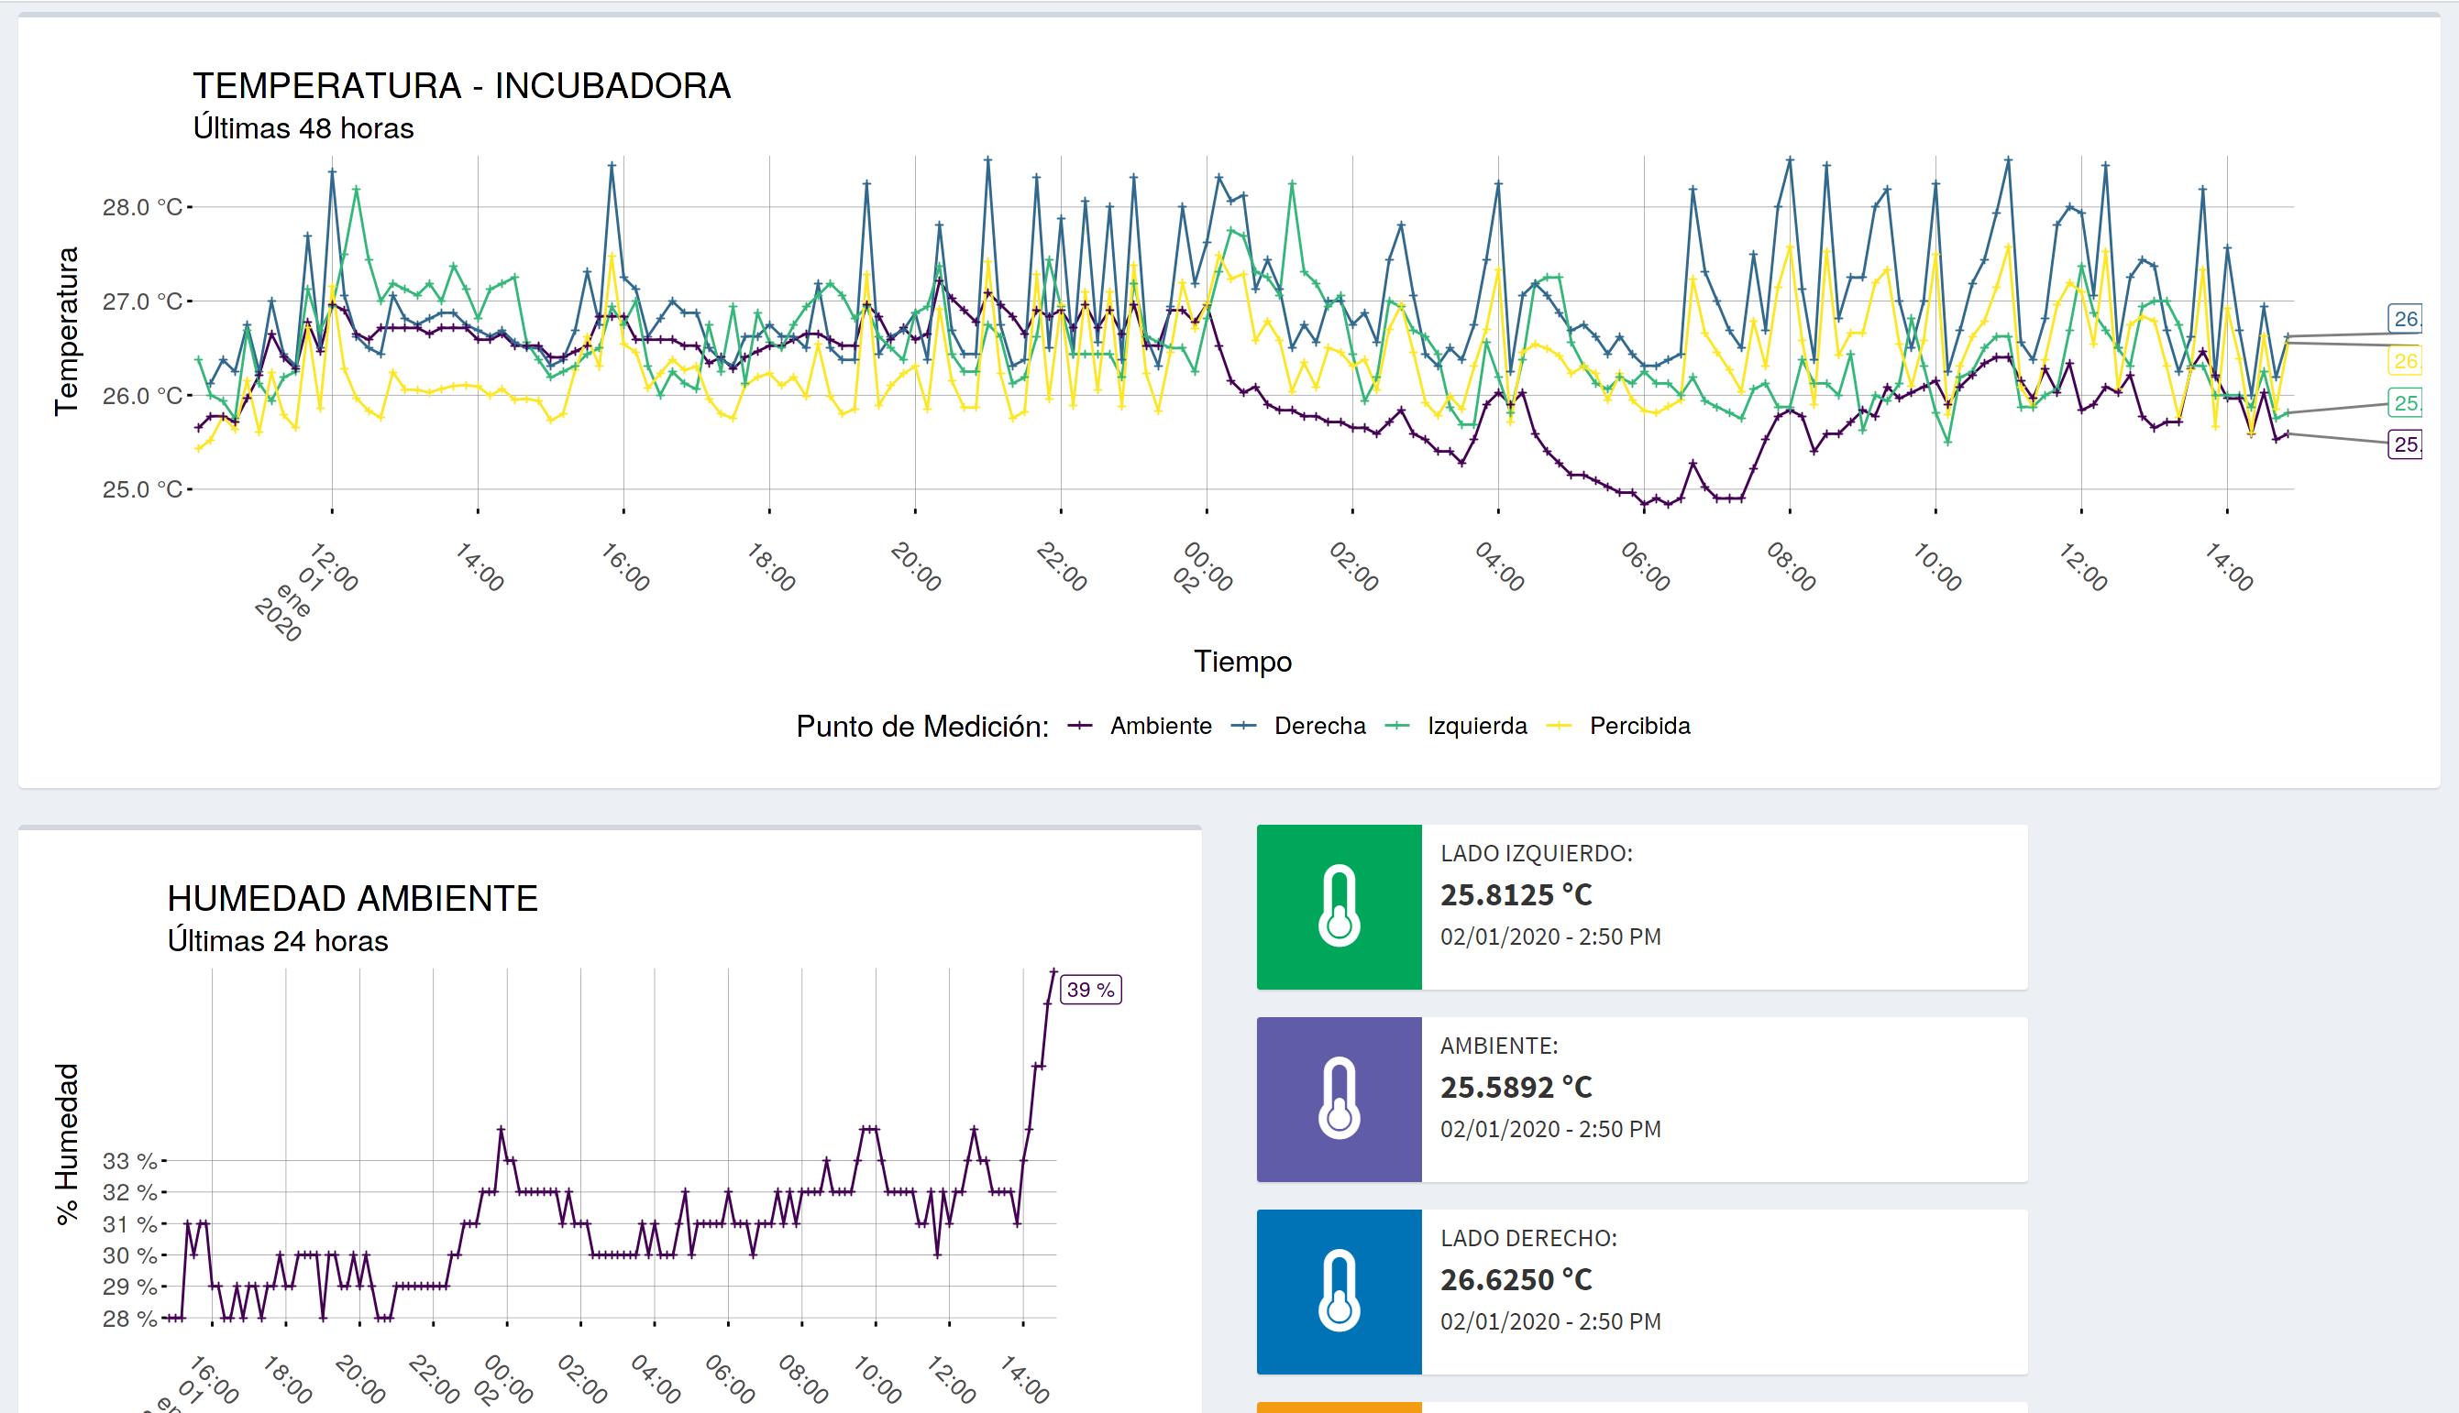
Task: Click the orange card strip at the bottom
Action: pyautogui.click(x=1339, y=1407)
